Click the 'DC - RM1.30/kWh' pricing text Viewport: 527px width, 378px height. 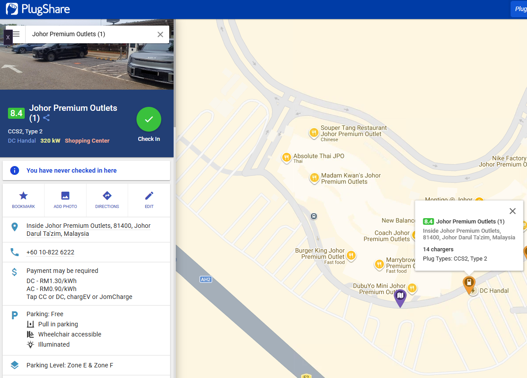point(51,281)
